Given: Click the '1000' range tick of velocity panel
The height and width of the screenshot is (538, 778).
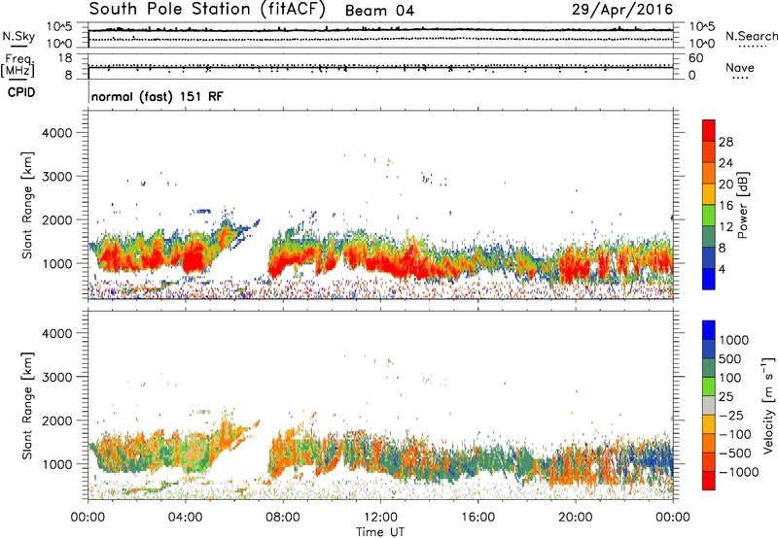Looking at the screenshot, I should 56,464.
